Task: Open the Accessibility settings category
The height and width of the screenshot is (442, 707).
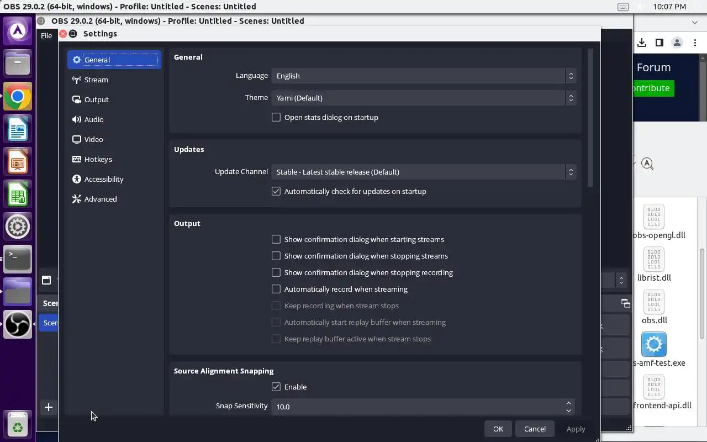Action: [114, 179]
